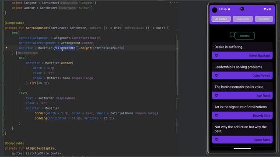Click IntrinsicSize.Min in the modifier line

[x=108, y=48]
